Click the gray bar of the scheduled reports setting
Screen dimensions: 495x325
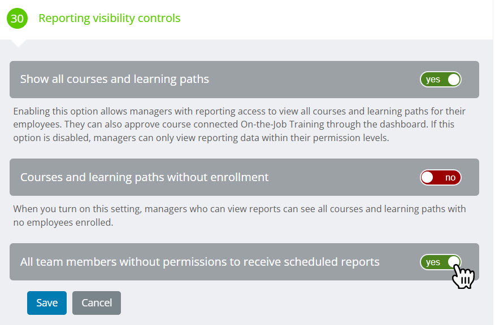pyautogui.click(x=244, y=262)
